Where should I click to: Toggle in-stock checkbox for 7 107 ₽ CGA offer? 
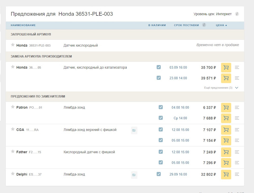click(161, 130)
